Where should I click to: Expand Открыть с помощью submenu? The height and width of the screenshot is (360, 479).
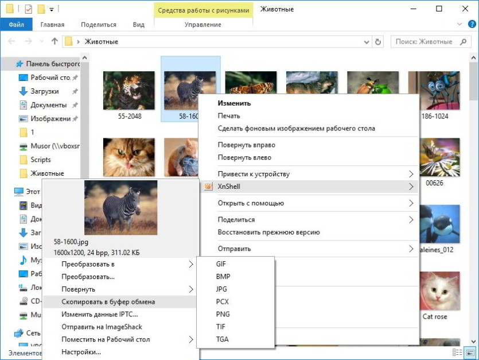[x=411, y=203]
